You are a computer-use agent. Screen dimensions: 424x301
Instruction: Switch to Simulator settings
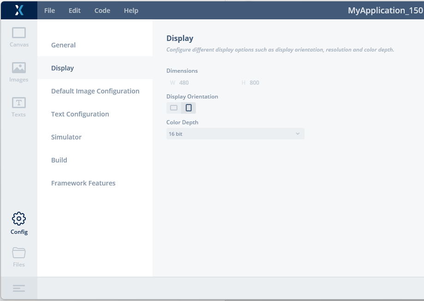point(66,137)
